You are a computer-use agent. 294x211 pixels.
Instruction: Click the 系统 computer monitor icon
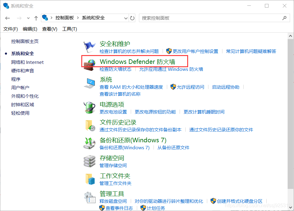(x=89, y=83)
